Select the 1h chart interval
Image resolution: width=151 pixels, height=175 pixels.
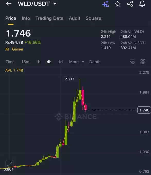[x=38, y=62]
